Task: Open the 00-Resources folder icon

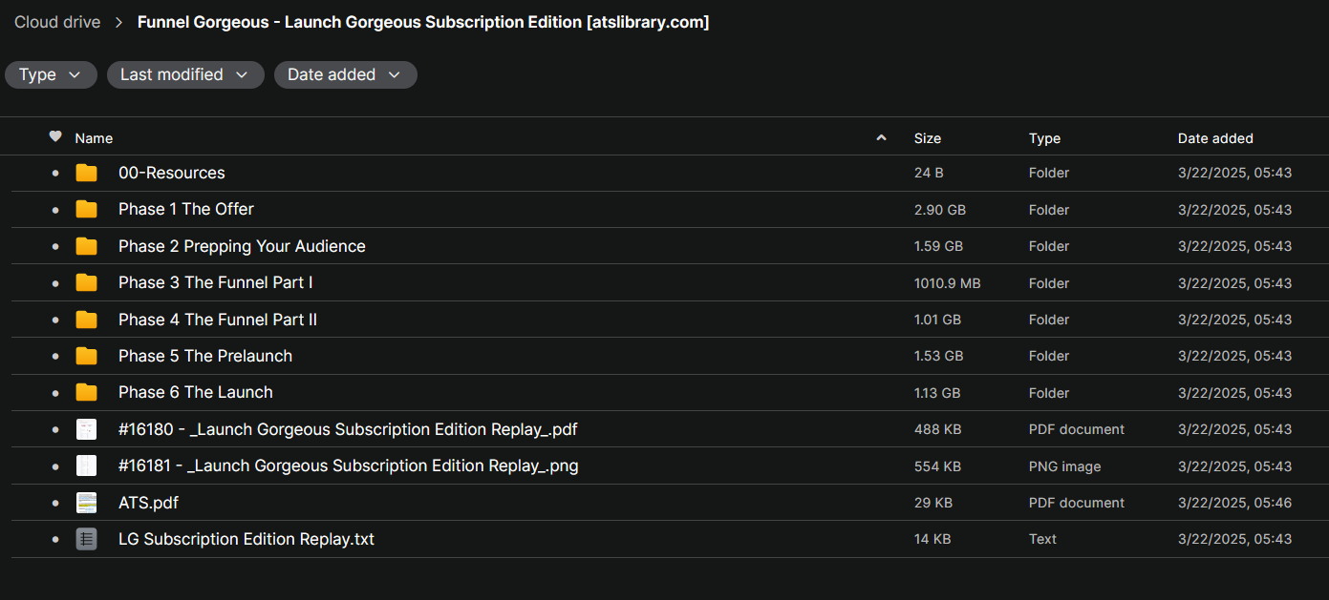Action: pyautogui.click(x=87, y=173)
